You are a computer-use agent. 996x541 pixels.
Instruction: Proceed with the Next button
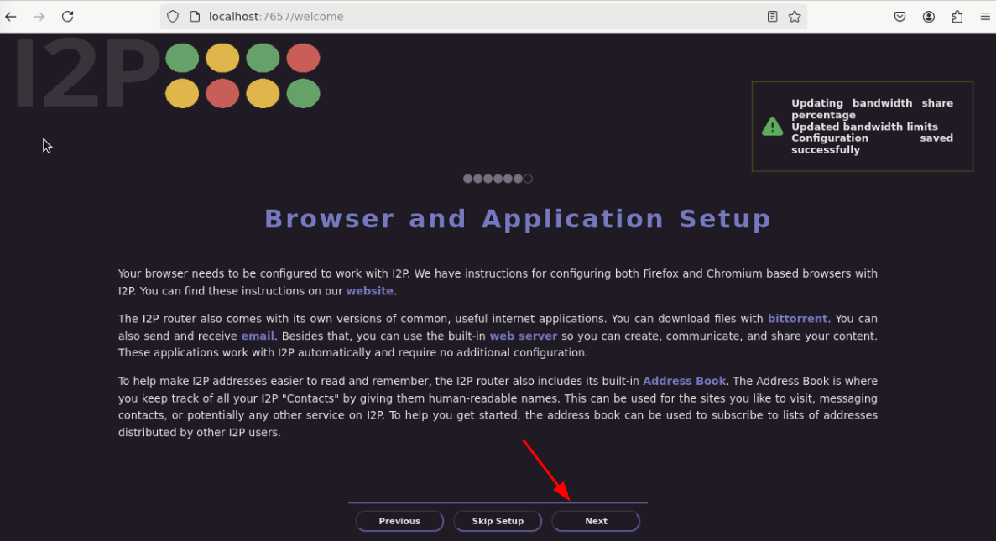596,521
